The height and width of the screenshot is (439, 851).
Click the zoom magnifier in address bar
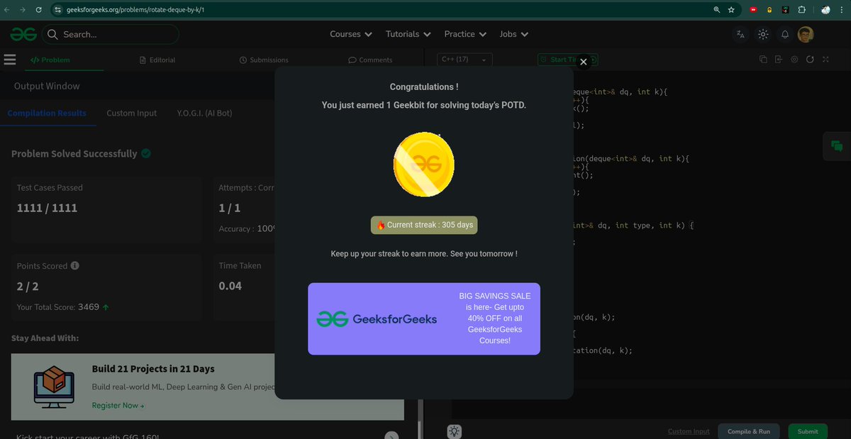click(717, 10)
